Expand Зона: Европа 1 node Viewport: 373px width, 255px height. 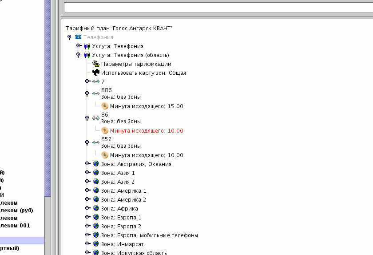pos(87,217)
